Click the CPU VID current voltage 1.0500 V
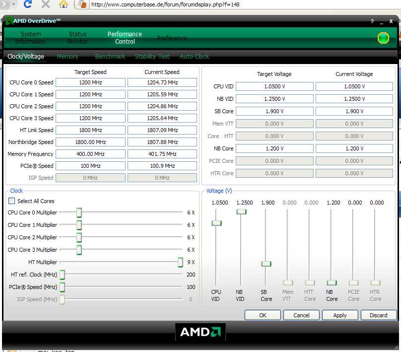 [x=354, y=86]
